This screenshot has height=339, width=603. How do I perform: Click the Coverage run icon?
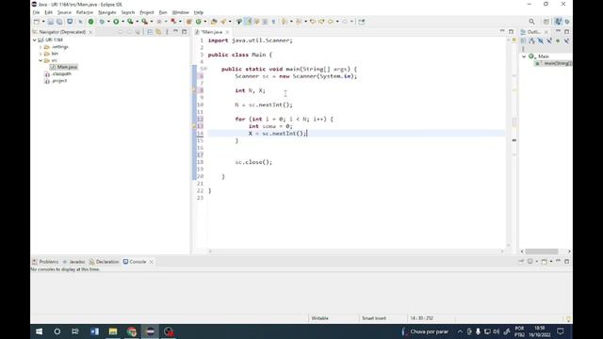pyautogui.click(x=130, y=22)
